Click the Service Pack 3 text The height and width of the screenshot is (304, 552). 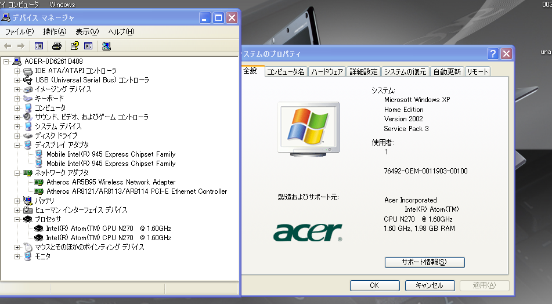coord(406,129)
